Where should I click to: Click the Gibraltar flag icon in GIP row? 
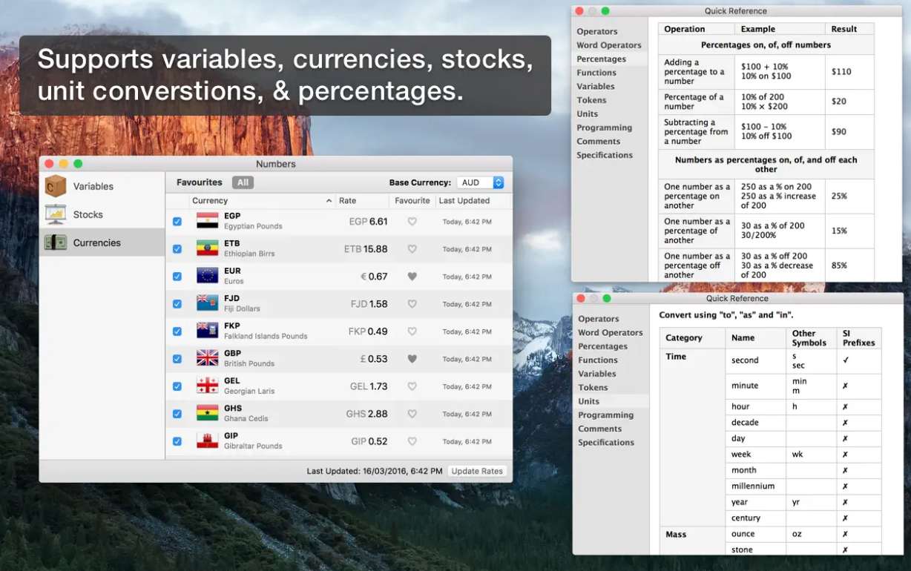(x=207, y=440)
